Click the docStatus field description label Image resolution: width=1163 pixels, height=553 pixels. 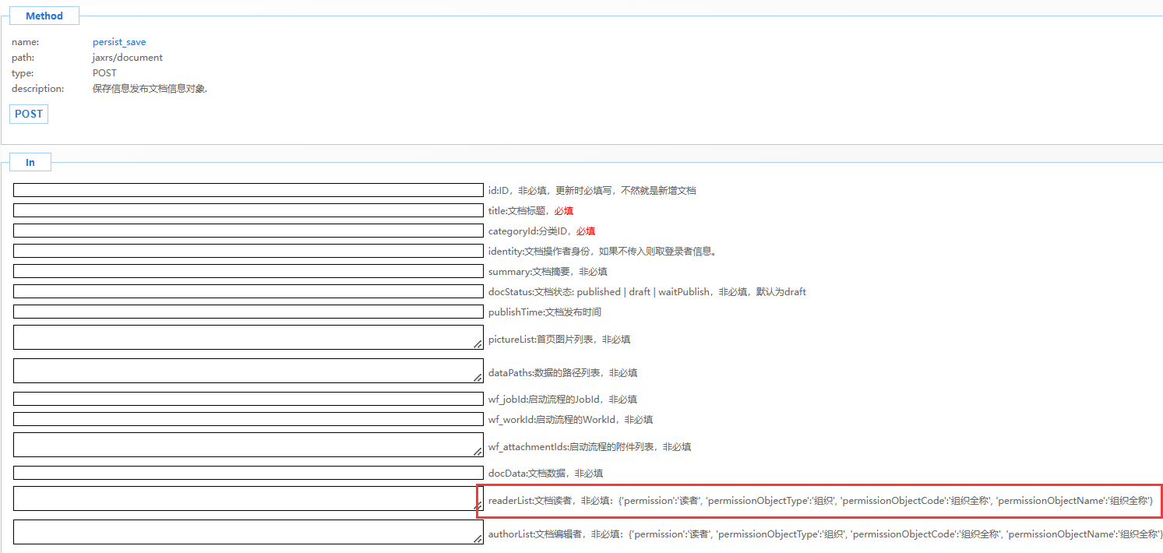pos(647,292)
